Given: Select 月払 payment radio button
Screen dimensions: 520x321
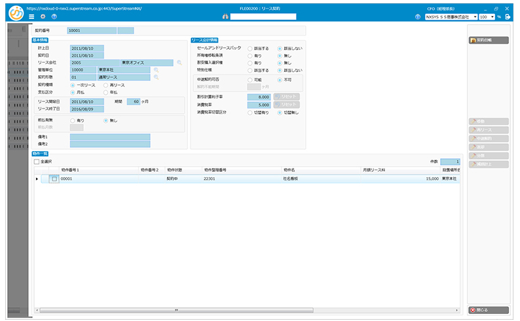Looking at the screenshot, I should [73, 92].
